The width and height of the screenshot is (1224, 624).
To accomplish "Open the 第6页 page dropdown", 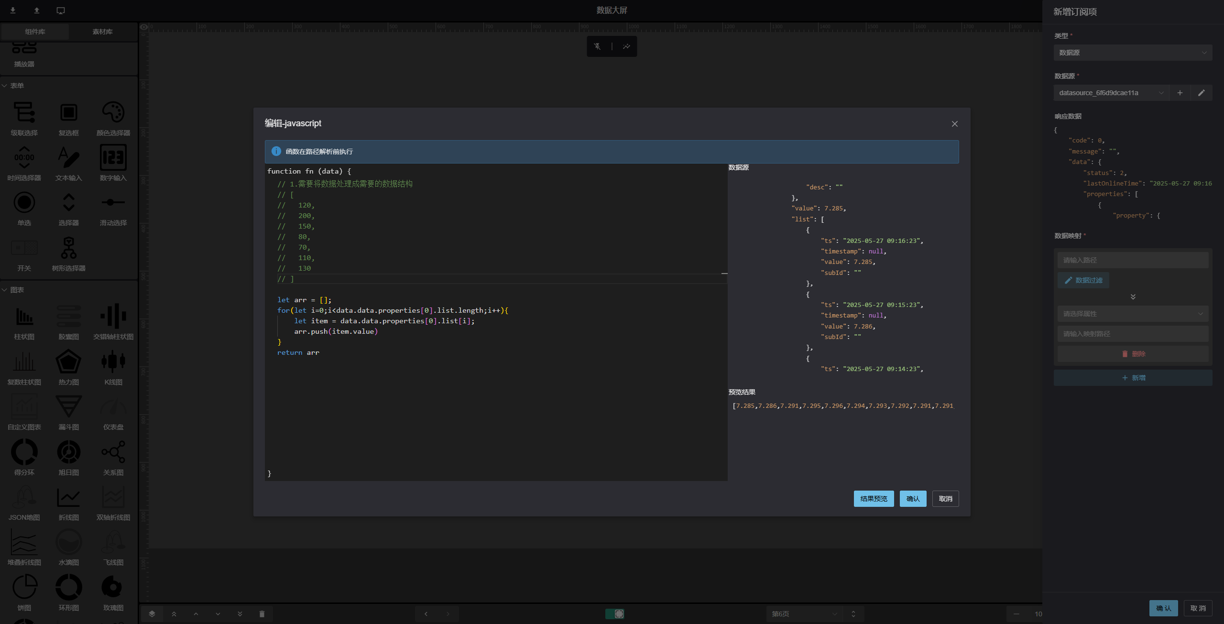I will (x=805, y=614).
